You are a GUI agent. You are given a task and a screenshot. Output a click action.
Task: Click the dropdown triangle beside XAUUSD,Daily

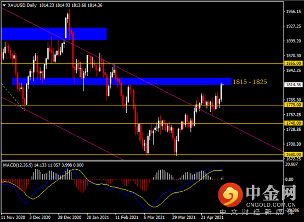(4, 5)
